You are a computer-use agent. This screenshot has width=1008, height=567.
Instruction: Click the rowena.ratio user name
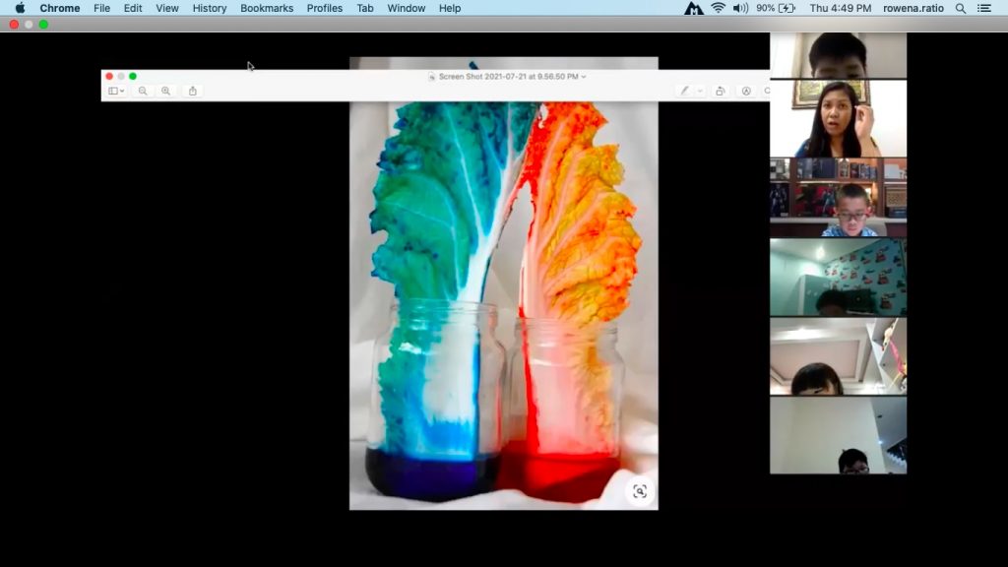[913, 8]
